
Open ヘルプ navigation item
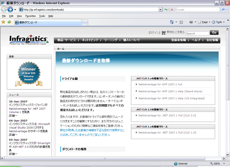tap(196, 40)
